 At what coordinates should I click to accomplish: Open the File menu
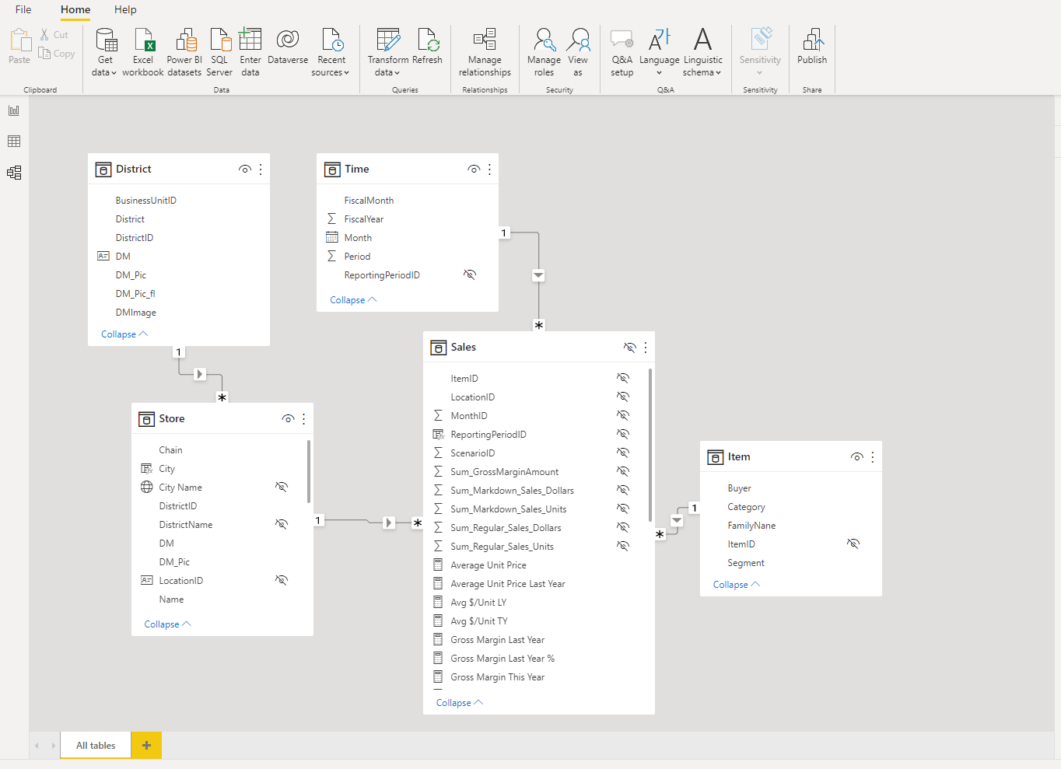(23, 9)
